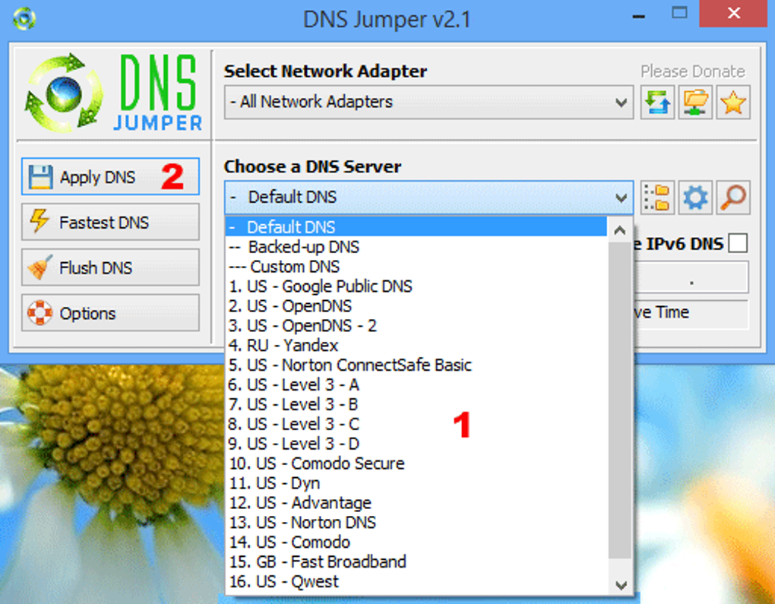Click the Apply DNS button
775x604 pixels.
pyautogui.click(x=110, y=176)
